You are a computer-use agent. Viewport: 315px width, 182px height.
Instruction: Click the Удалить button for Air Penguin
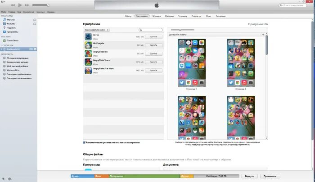pyautogui.click(x=153, y=45)
